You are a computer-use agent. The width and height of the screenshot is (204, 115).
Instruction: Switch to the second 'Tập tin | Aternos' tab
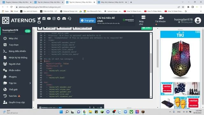point(49,2)
